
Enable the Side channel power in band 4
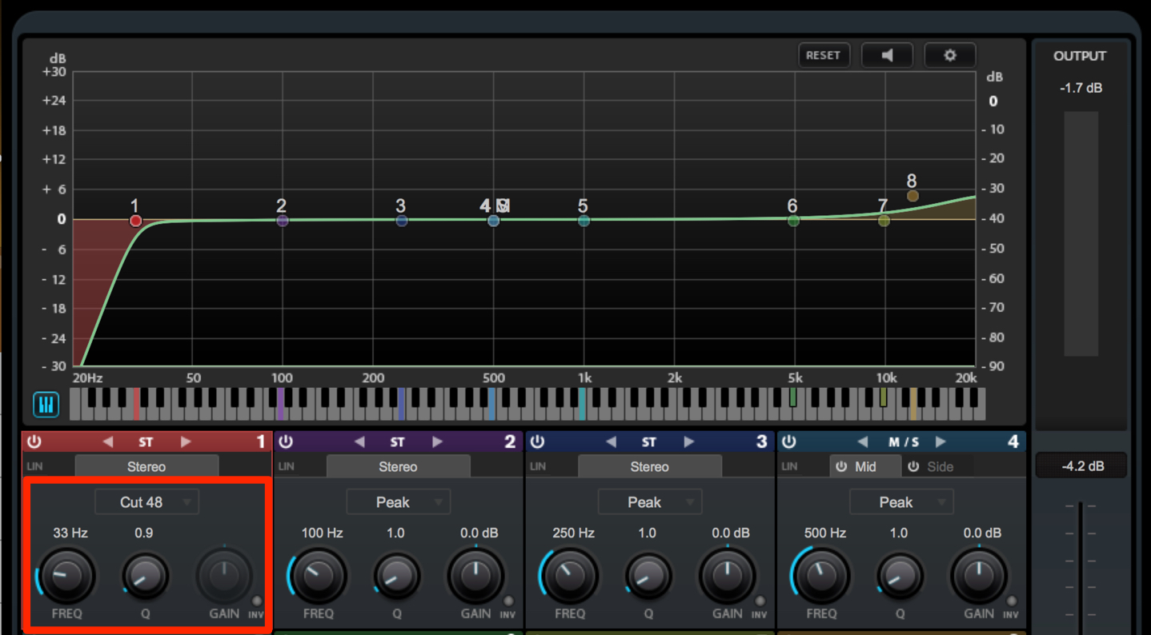click(x=913, y=466)
